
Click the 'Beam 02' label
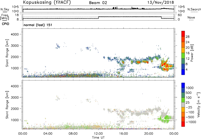[98, 3]
